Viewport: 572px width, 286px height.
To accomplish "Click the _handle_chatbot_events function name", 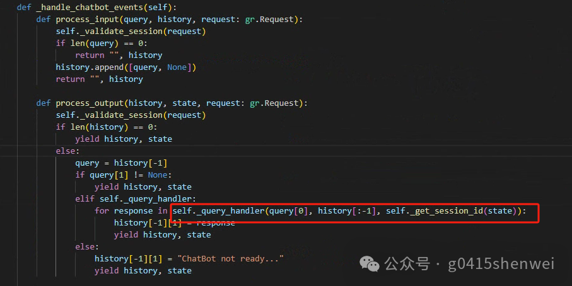I will click(90, 8).
